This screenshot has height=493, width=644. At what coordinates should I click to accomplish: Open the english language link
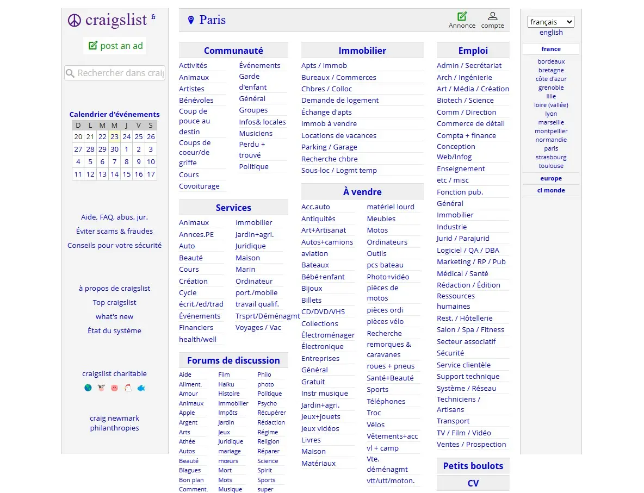[550, 33]
